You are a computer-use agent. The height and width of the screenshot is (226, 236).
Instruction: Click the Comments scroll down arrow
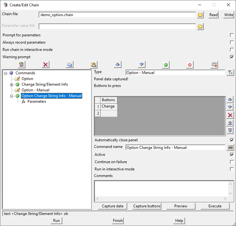click(230, 193)
